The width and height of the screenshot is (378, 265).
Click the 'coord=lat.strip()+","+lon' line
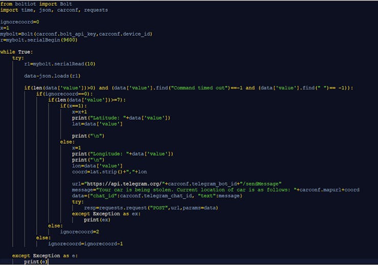[x=109, y=172]
